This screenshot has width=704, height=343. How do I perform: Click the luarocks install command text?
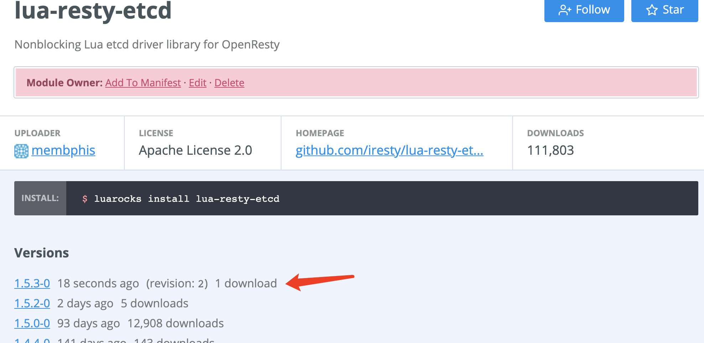[x=187, y=199]
